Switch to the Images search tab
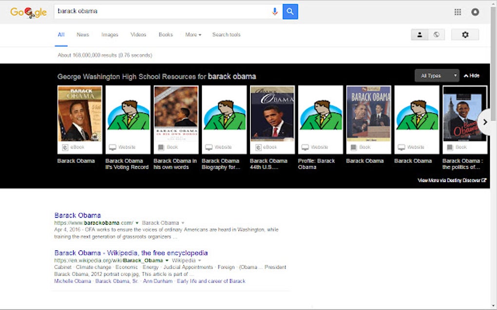The width and height of the screenshot is (497, 310). pos(109,34)
